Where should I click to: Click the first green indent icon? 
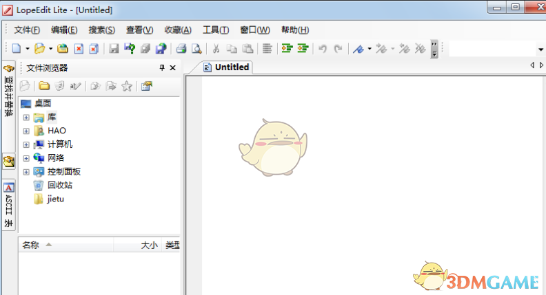coord(287,48)
